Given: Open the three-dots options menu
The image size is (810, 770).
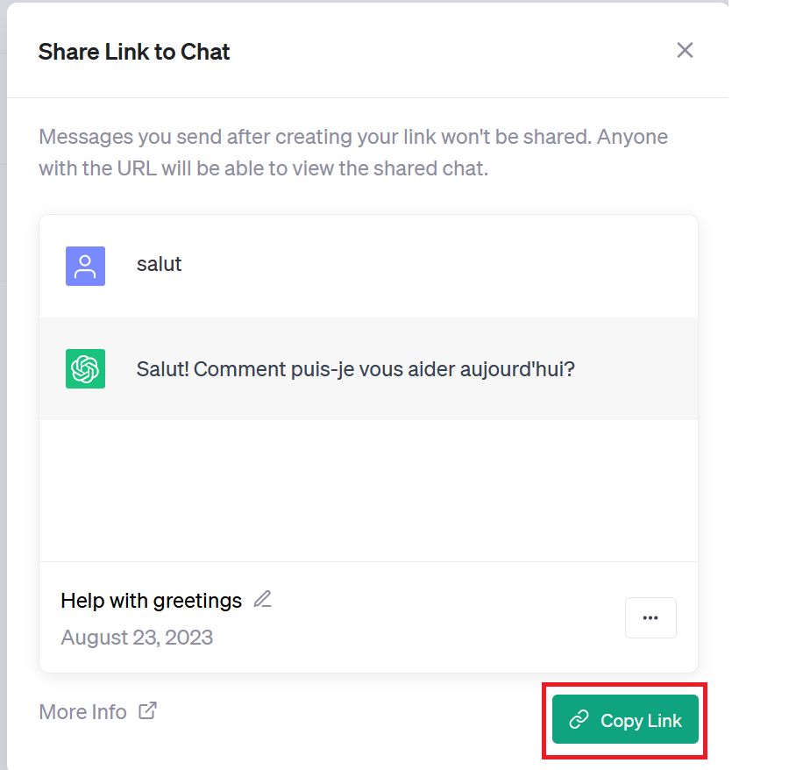Looking at the screenshot, I should point(650,617).
